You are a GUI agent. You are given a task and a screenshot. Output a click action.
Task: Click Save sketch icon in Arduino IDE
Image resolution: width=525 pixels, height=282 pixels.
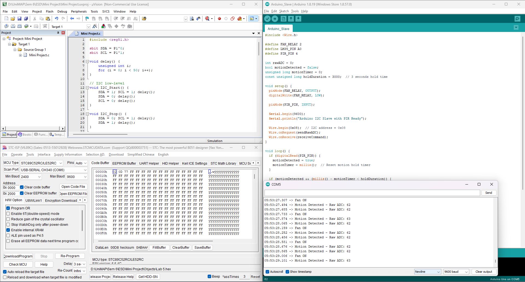[298, 19]
